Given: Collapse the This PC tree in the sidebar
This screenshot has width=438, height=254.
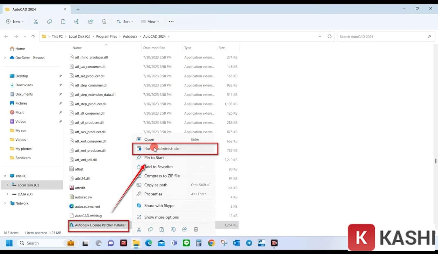Looking at the screenshot, I should pyautogui.click(x=4, y=176).
